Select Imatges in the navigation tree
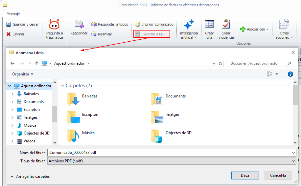301x186 pixels. pos(31,117)
